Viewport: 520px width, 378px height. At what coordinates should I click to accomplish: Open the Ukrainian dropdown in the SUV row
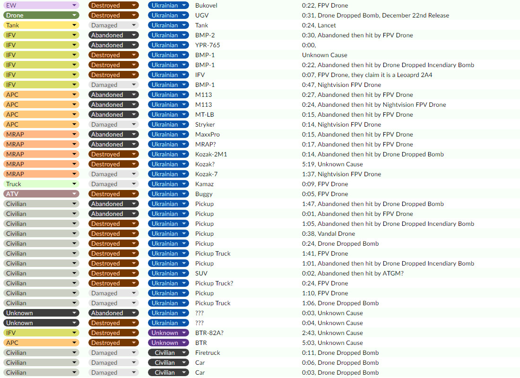coord(168,273)
